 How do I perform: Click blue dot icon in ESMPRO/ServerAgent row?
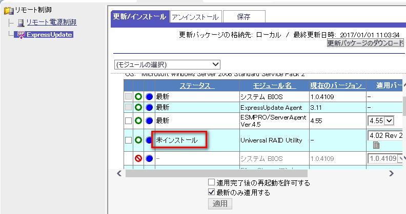click(x=149, y=121)
